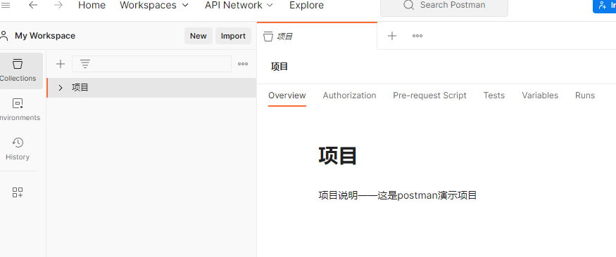Screen dimensions: 616x257
Task: Click the large 项目 overview title
Action: 337,156
